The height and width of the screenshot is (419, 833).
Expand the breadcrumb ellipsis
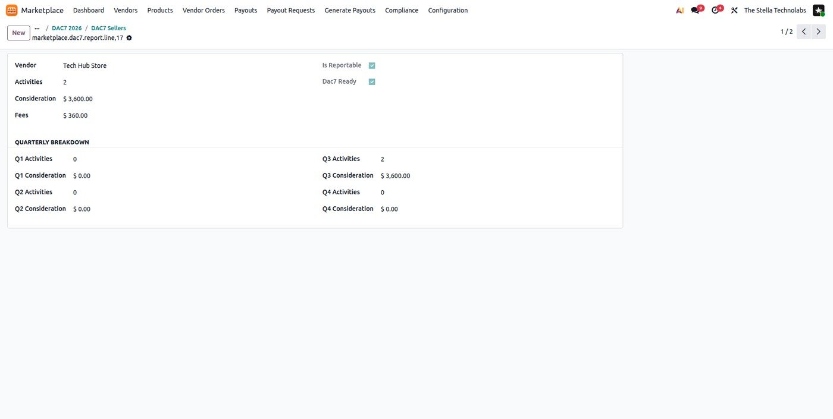point(37,28)
